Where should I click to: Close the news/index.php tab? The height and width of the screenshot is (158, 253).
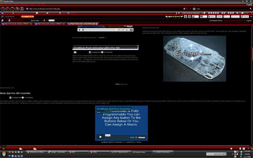[x=97, y=24]
